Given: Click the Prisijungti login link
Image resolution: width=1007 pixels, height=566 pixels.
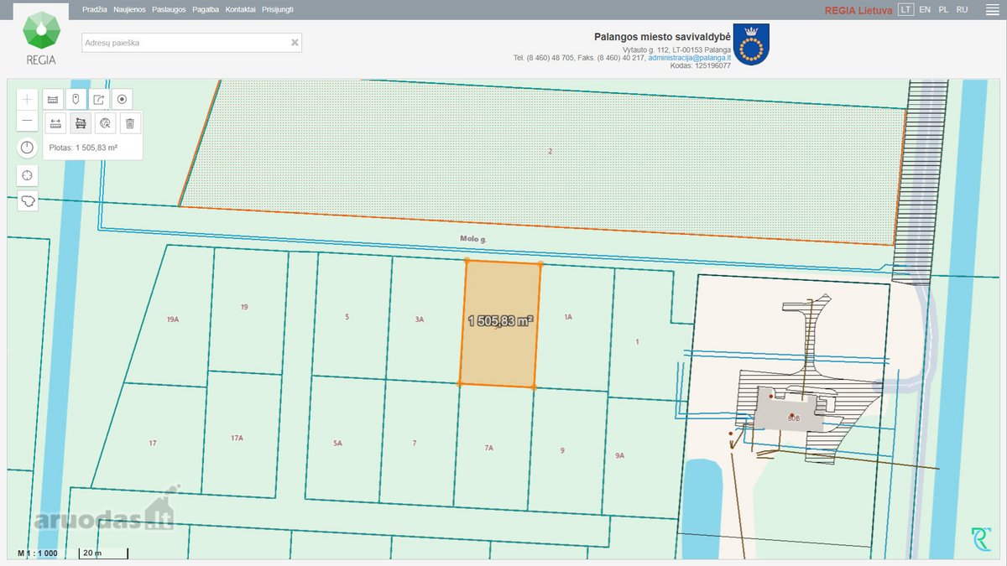Looking at the screenshot, I should pyautogui.click(x=278, y=9).
